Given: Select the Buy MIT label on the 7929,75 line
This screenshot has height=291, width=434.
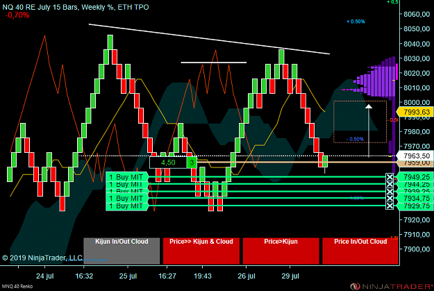Looking at the screenshot, I should pyautogui.click(x=127, y=206).
